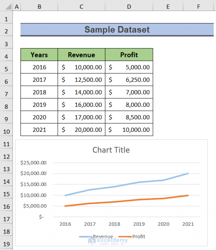Select column header D
The width and height of the screenshot is (216, 250).
[x=129, y=6]
